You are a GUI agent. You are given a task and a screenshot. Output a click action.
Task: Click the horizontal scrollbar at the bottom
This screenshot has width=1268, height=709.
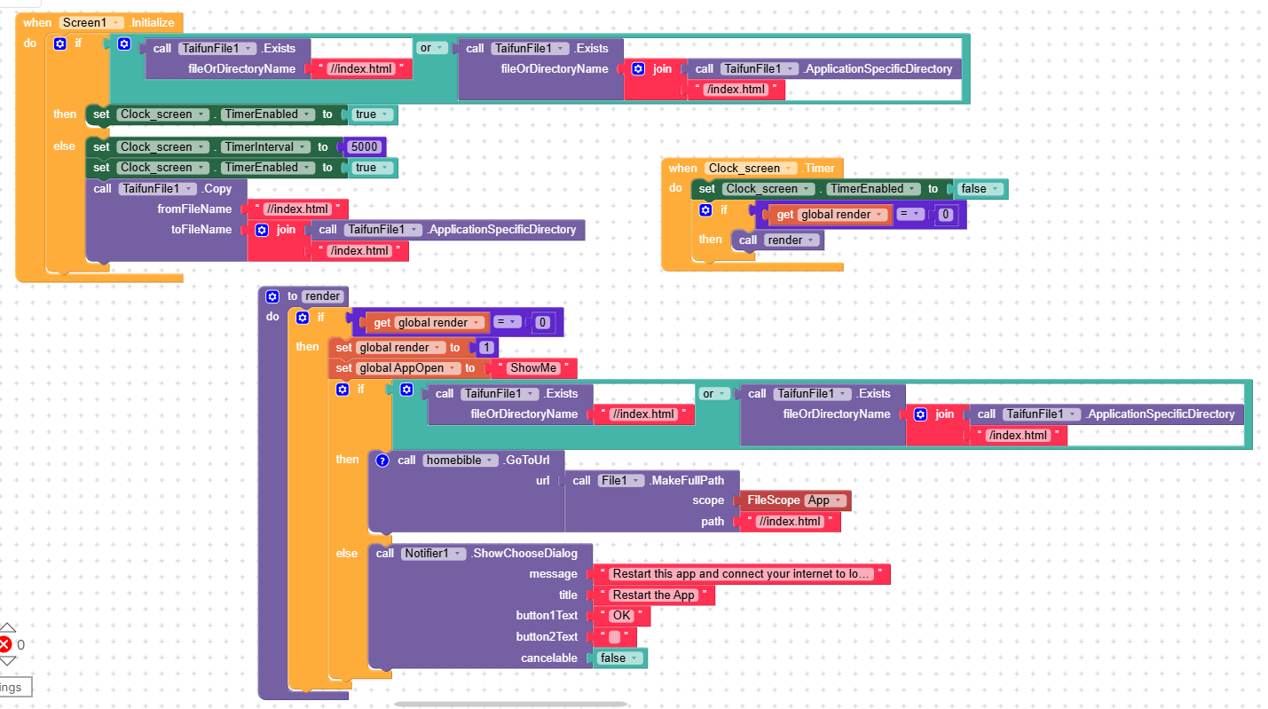coord(510,704)
